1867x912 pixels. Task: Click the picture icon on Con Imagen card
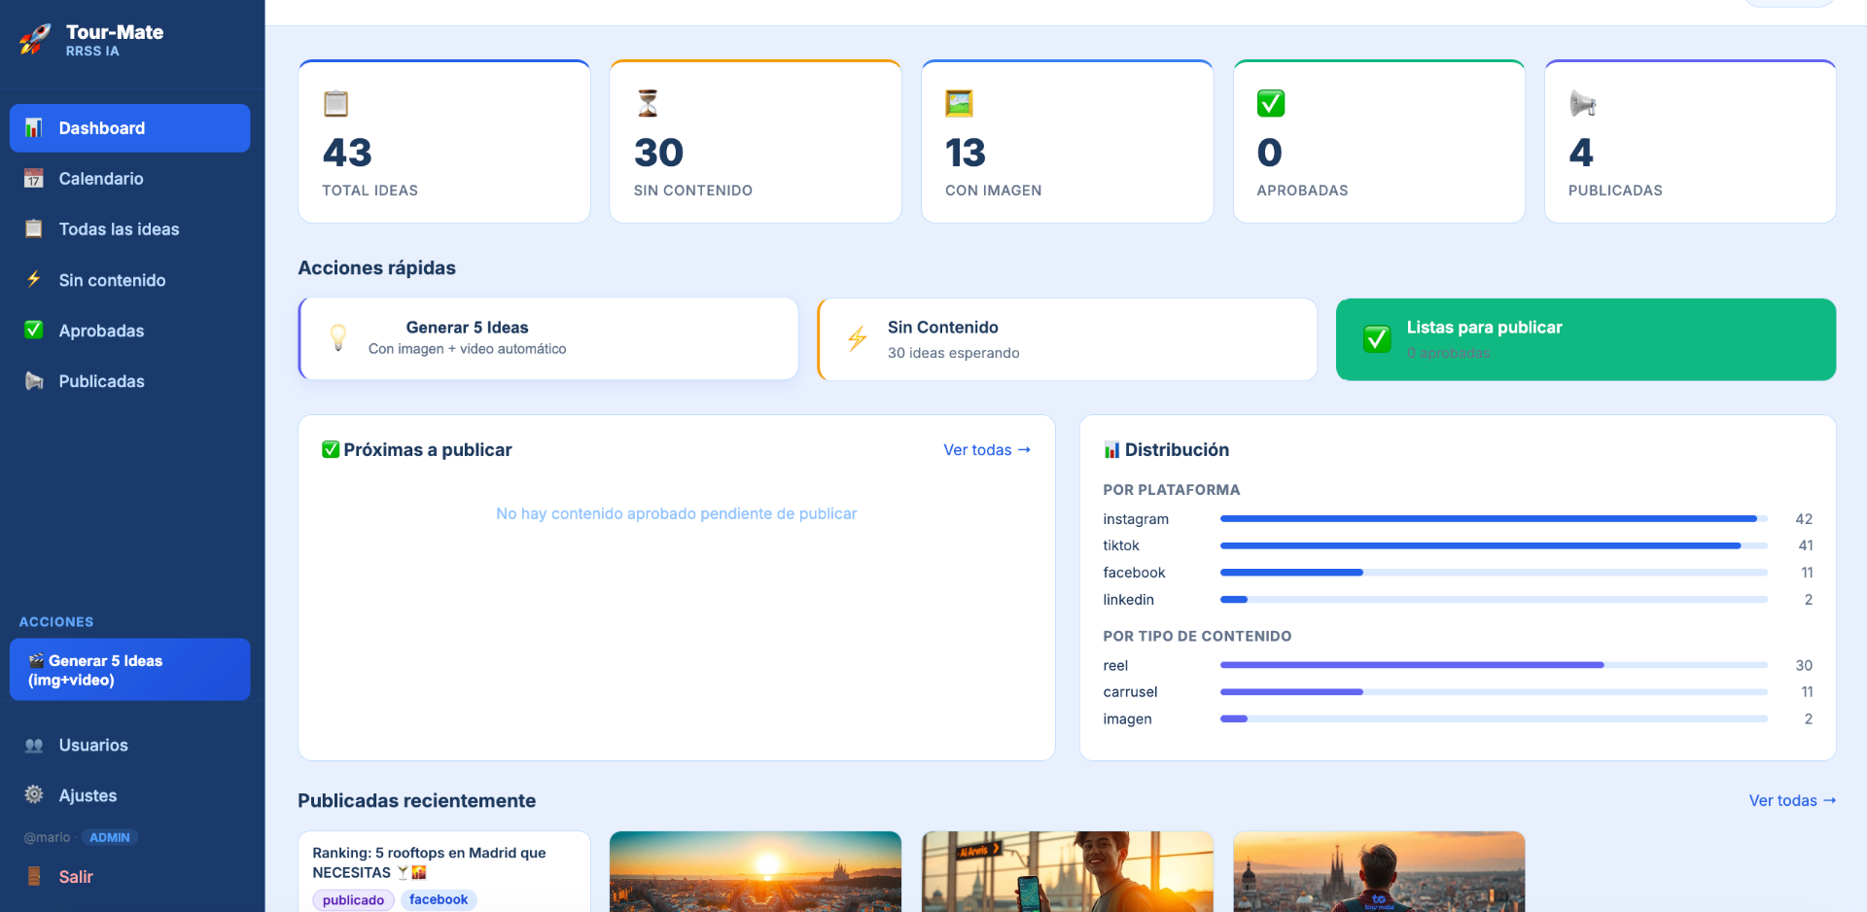pos(959,103)
